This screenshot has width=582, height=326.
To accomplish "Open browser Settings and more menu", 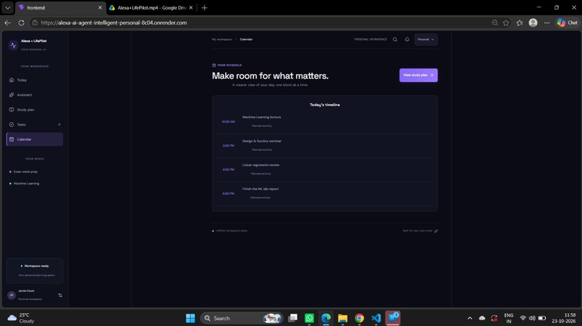I will tap(547, 22).
